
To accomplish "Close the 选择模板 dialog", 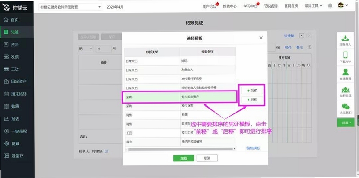I will point(261,38).
